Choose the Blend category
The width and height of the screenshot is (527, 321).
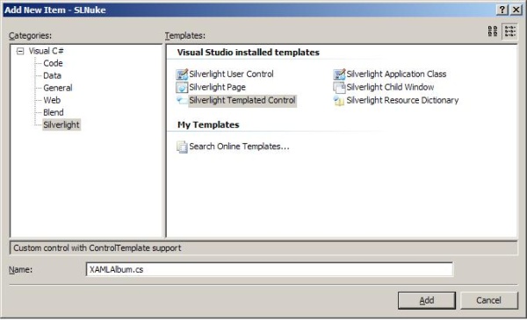pyautogui.click(x=53, y=112)
